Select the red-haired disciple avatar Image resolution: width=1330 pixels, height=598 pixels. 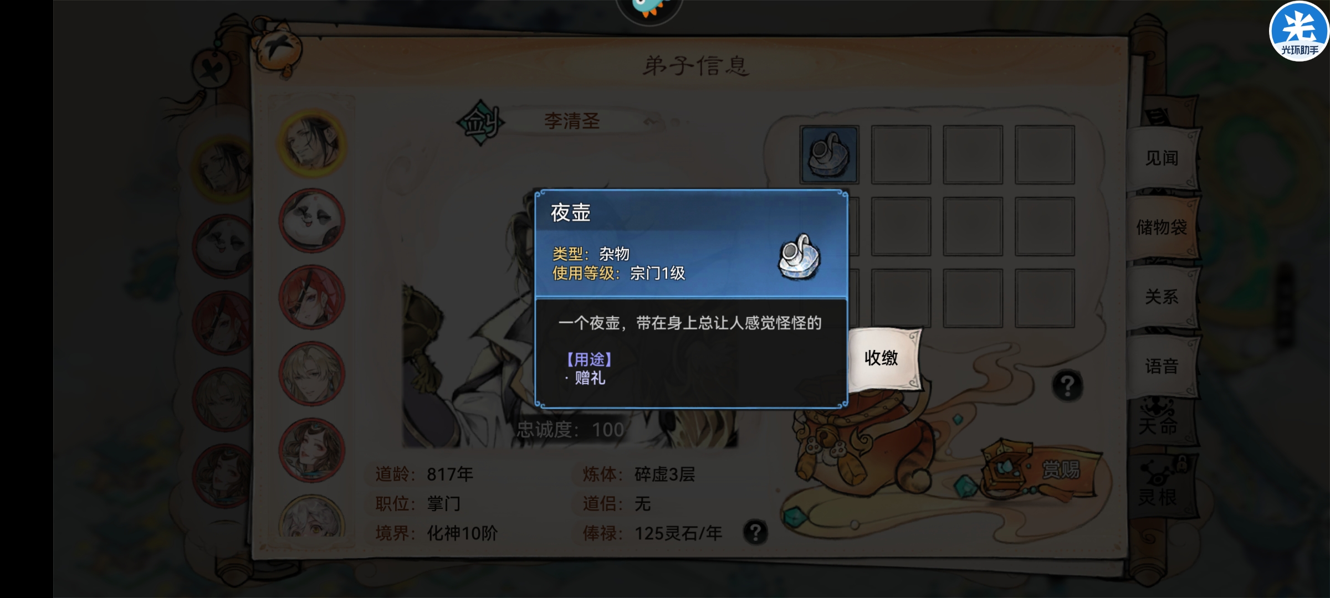point(311,297)
